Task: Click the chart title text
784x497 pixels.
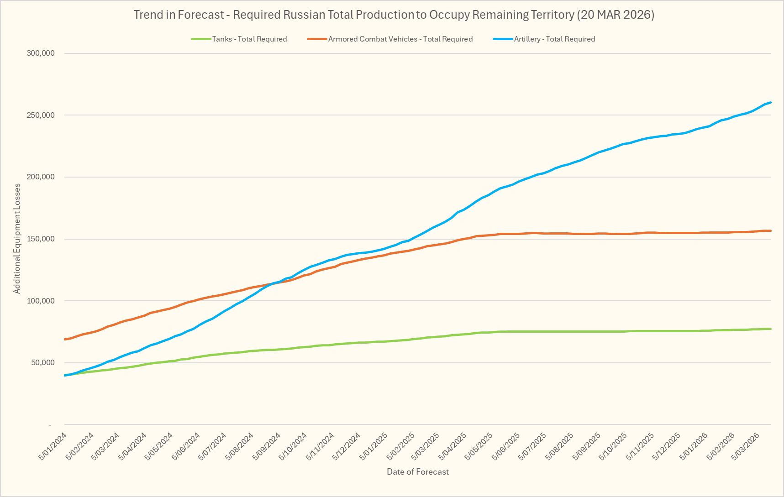Action: [x=394, y=15]
